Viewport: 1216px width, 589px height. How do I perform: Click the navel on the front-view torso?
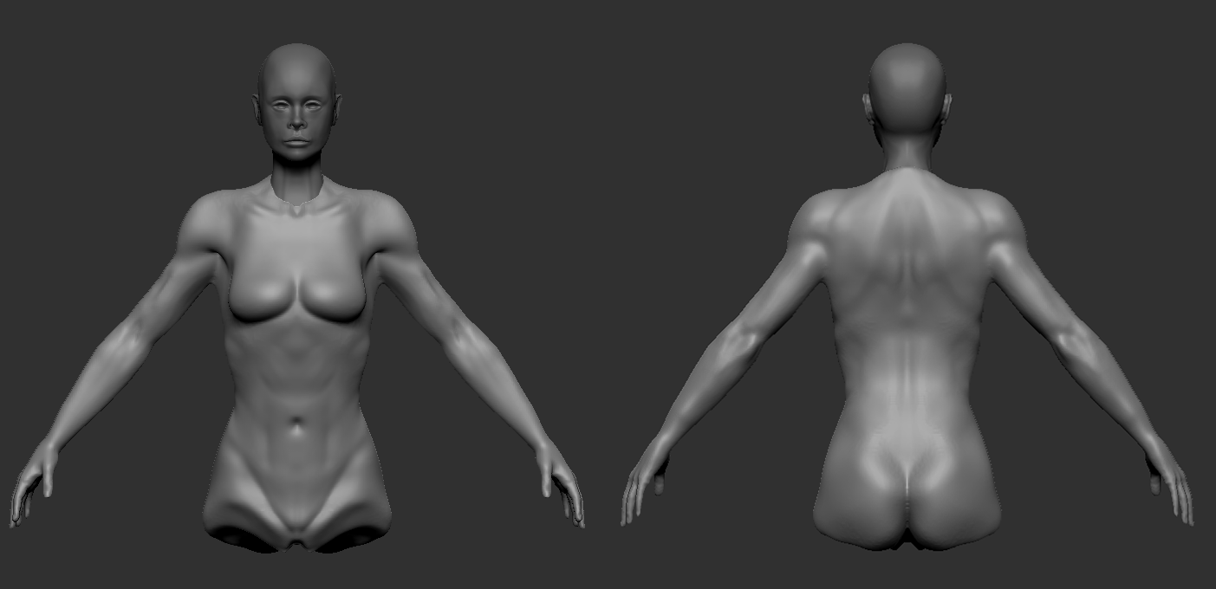(x=297, y=424)
